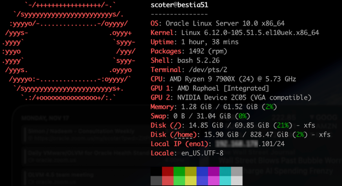Viewport: 342px width, 186px height.
Task: Select the bright yellow swatch in the bottom row
Action: click(191, 181)
